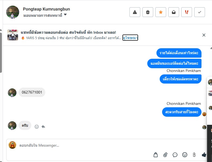
Task: Open Pongteap Kumruangbun profile picture in header
Action: [13, 12]
